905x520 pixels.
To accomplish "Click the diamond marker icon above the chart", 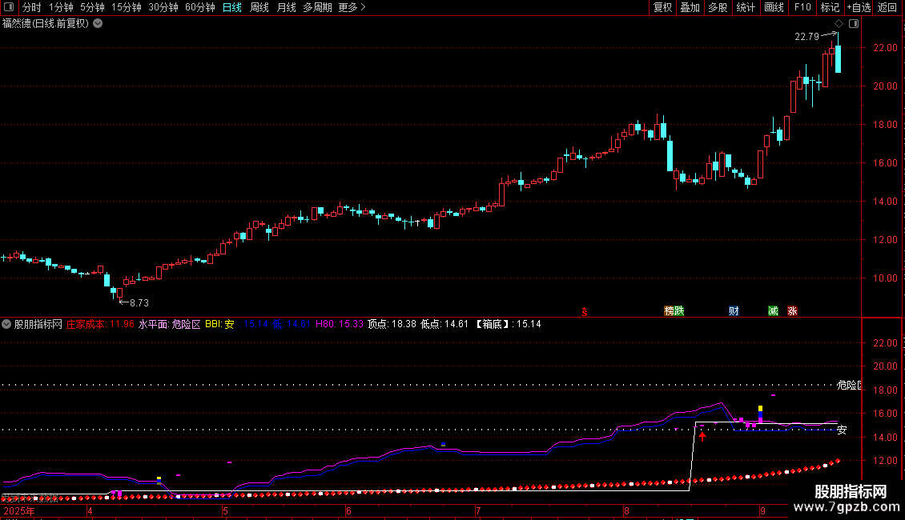I will pos(839,24).
